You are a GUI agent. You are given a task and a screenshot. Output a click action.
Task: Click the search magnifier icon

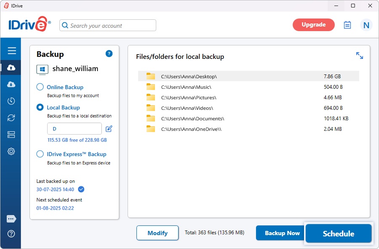[65, 25]
